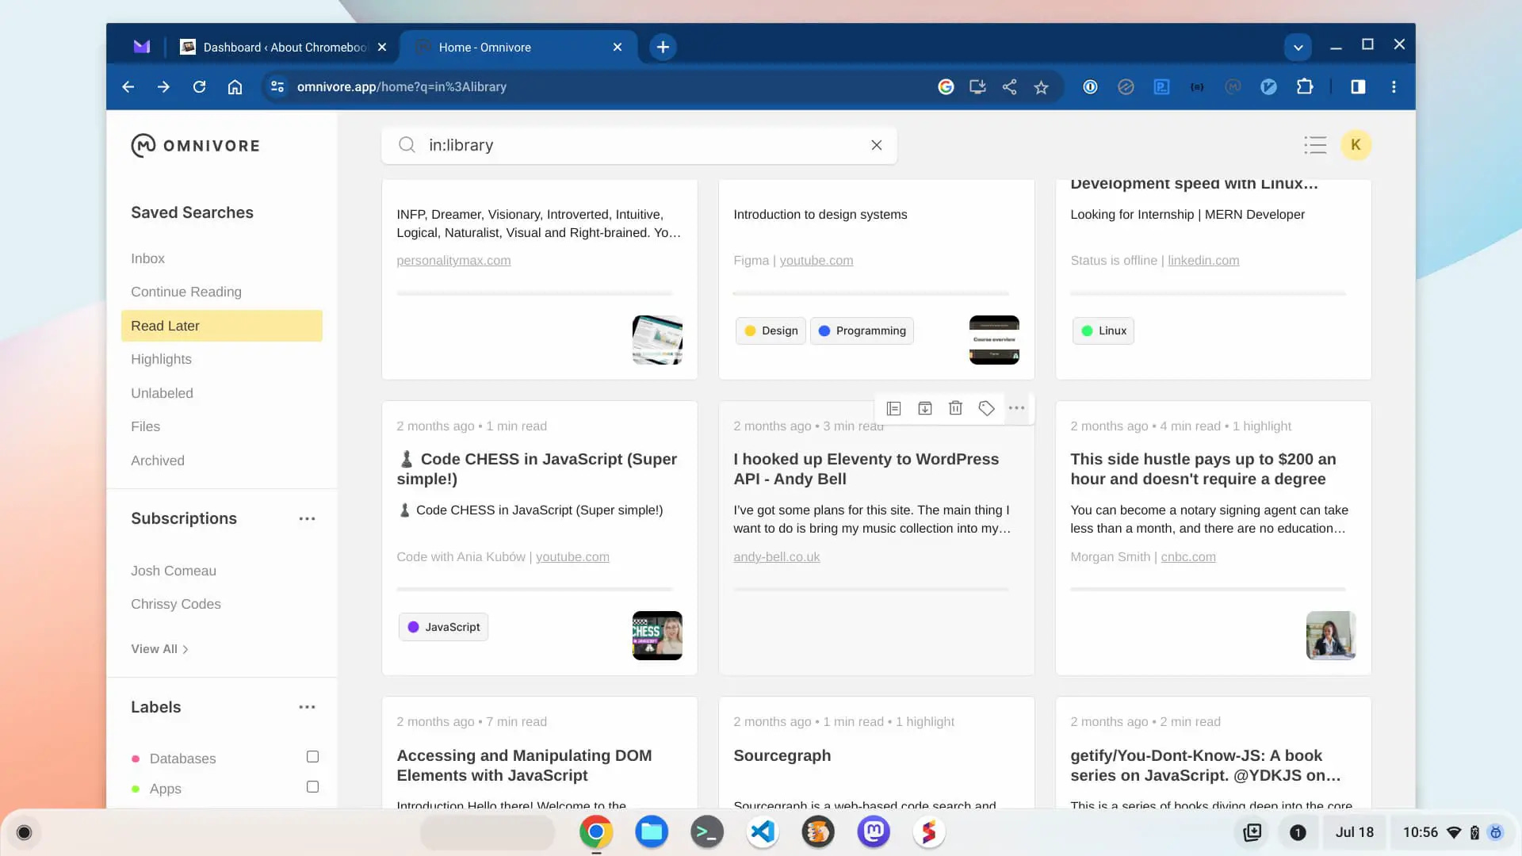Select Inbox saved search
Image resolution: width=1522 pixels, height=856 pixels.
pyautogui.click(x=147, y=258)
